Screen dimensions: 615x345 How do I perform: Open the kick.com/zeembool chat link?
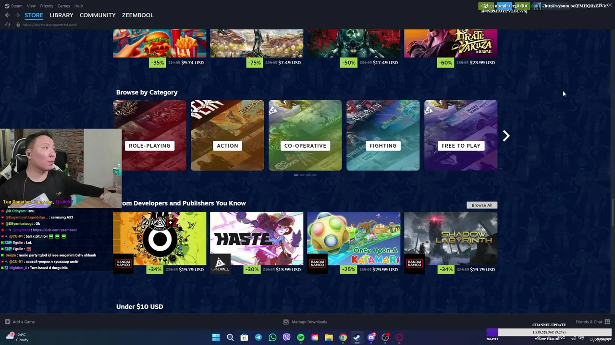(54, 230)
